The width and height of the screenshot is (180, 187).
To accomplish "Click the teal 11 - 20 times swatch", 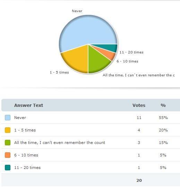I will 8,168.
